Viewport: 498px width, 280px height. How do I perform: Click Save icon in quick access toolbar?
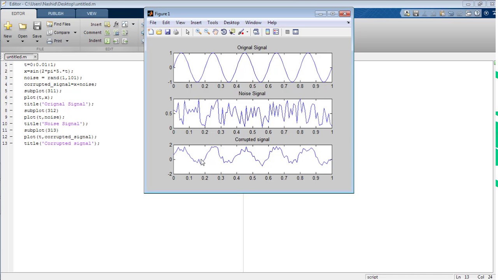(416, 14)
